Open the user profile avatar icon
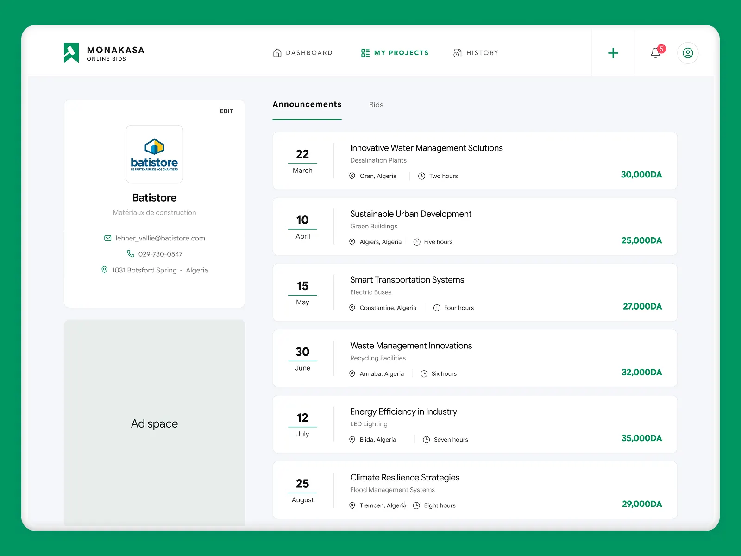The height and width of the screenshot is (556, 741). [x=688, y=53]
